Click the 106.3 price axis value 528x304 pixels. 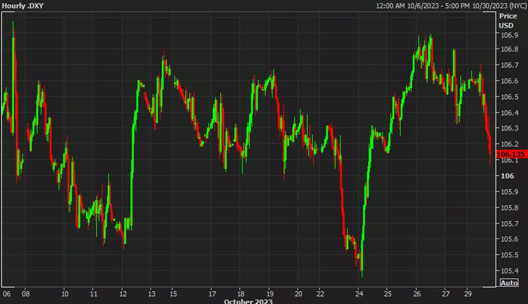coord(509,128)
